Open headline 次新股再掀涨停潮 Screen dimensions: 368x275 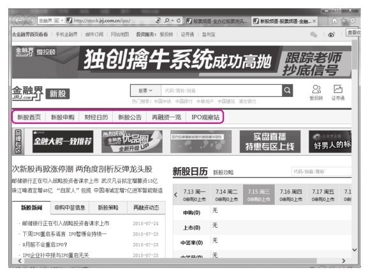pos(82,169)
